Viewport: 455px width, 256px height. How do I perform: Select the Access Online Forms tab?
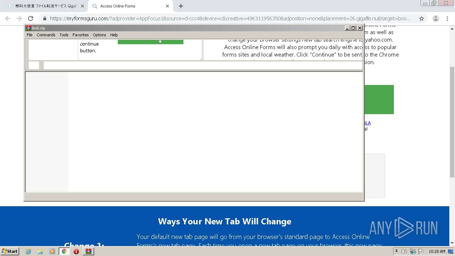130,6
